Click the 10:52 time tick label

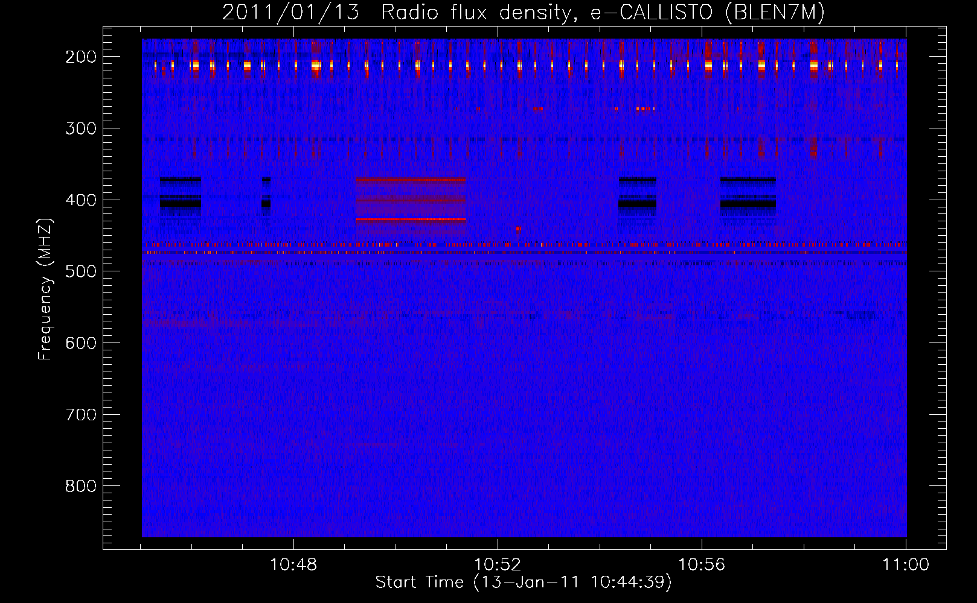click(498, 565)
